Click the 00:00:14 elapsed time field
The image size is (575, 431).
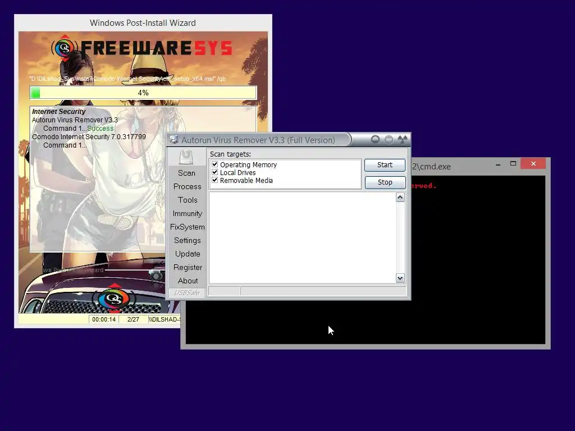tap(104, 319)
